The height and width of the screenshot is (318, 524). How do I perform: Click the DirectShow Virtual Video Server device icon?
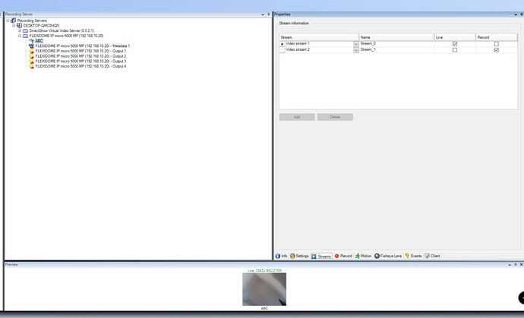[25, 30]
